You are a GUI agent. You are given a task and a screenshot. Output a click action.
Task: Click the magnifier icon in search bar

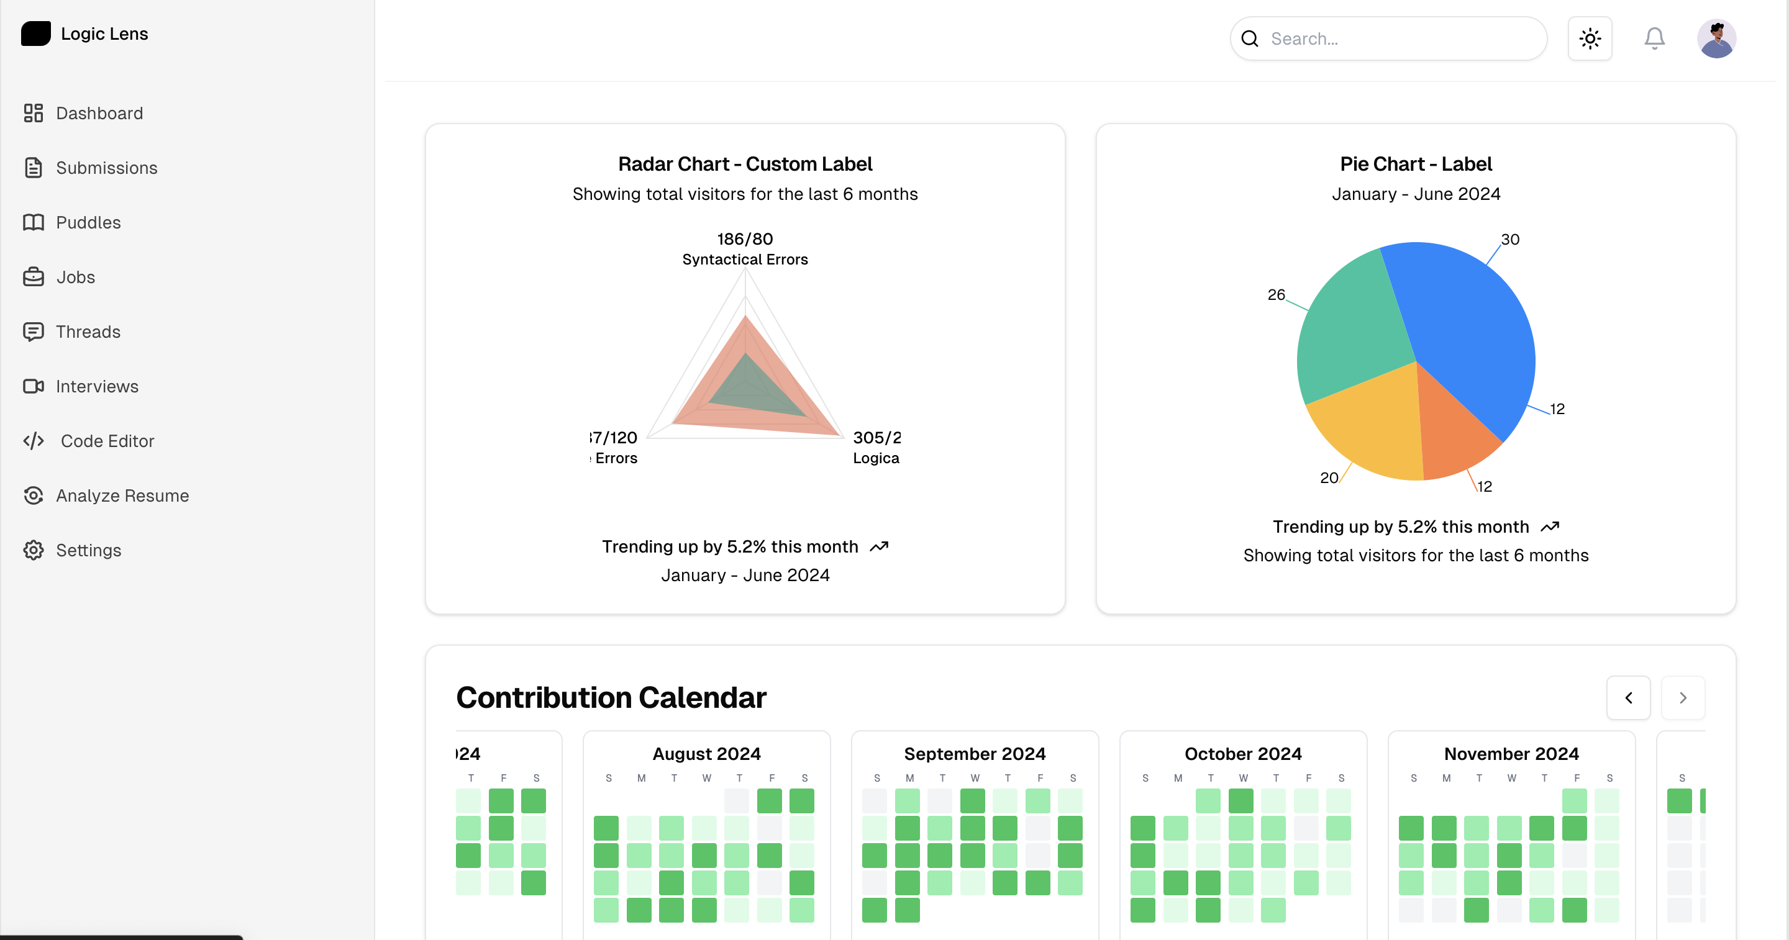click(x=1249, y=39)
